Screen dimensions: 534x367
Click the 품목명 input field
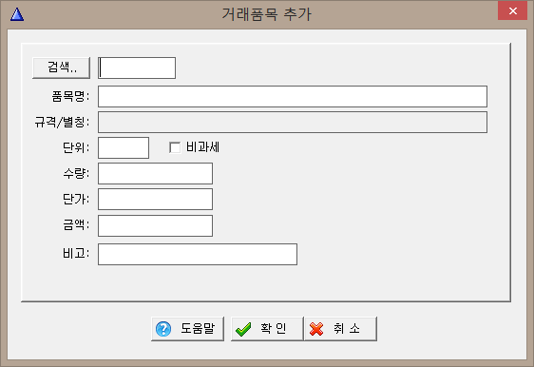pos(293,96)
